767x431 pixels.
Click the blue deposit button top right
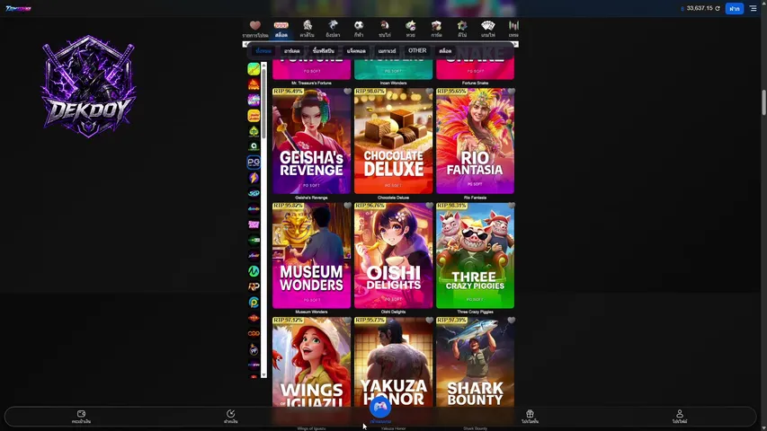coord(735,8)
